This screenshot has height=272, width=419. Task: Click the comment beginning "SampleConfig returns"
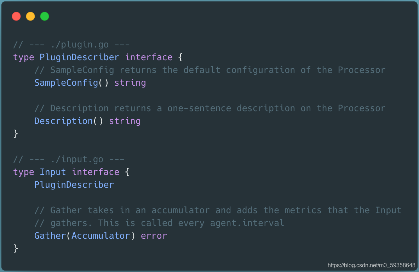click(209, 70)
